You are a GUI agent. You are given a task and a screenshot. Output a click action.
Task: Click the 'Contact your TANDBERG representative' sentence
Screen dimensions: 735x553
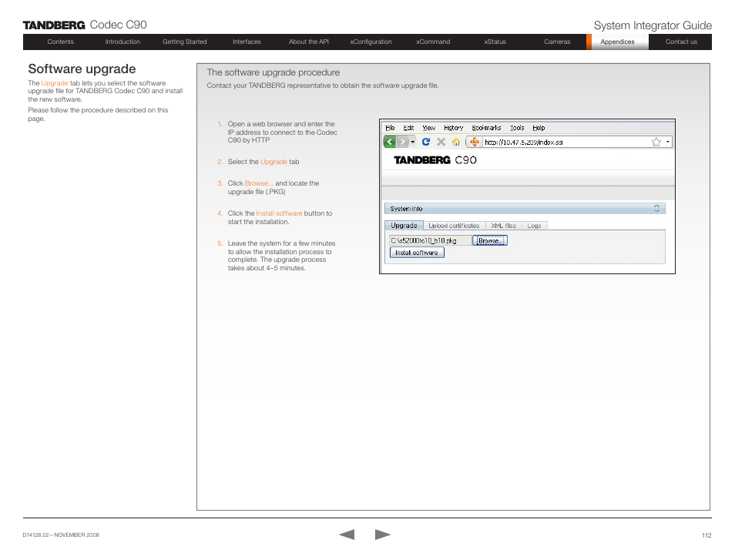[323, 85]
